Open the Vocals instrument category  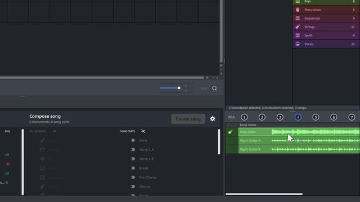click(326, 44)
